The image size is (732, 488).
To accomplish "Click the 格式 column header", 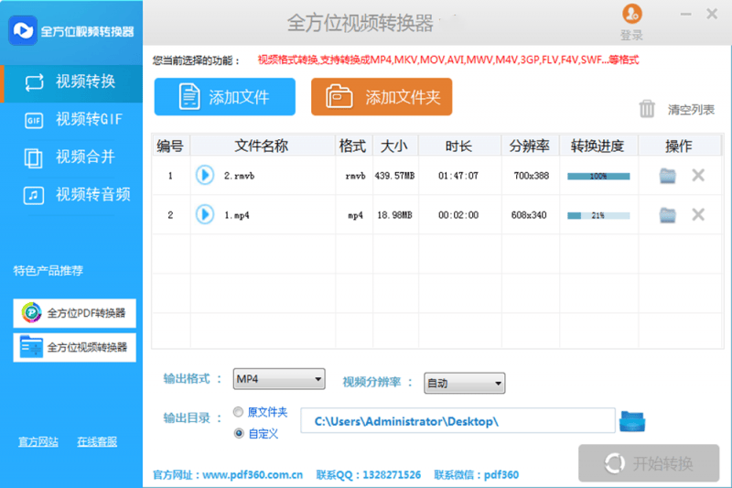I will pos(352,146).
